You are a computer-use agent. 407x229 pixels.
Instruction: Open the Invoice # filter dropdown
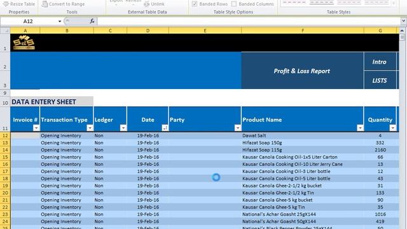[36, 128]
